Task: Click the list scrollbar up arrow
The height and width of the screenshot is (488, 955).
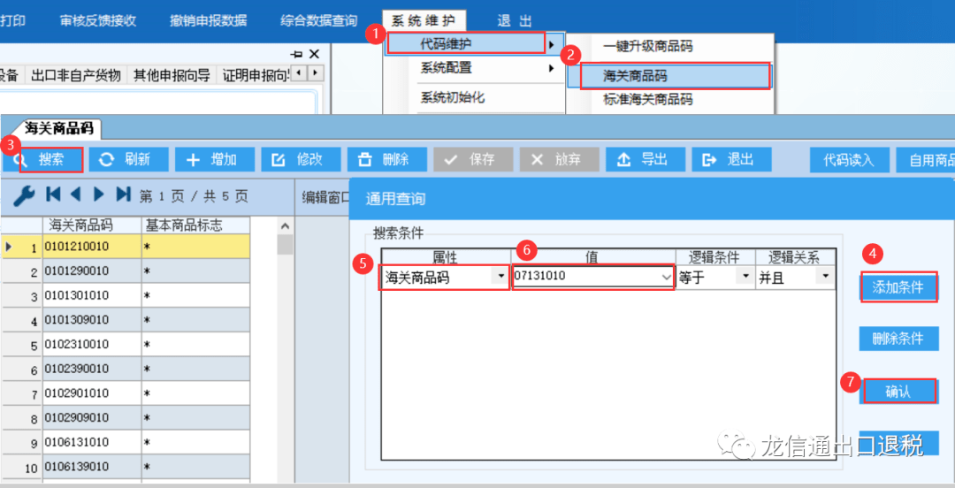Action: tap(285, 226)
